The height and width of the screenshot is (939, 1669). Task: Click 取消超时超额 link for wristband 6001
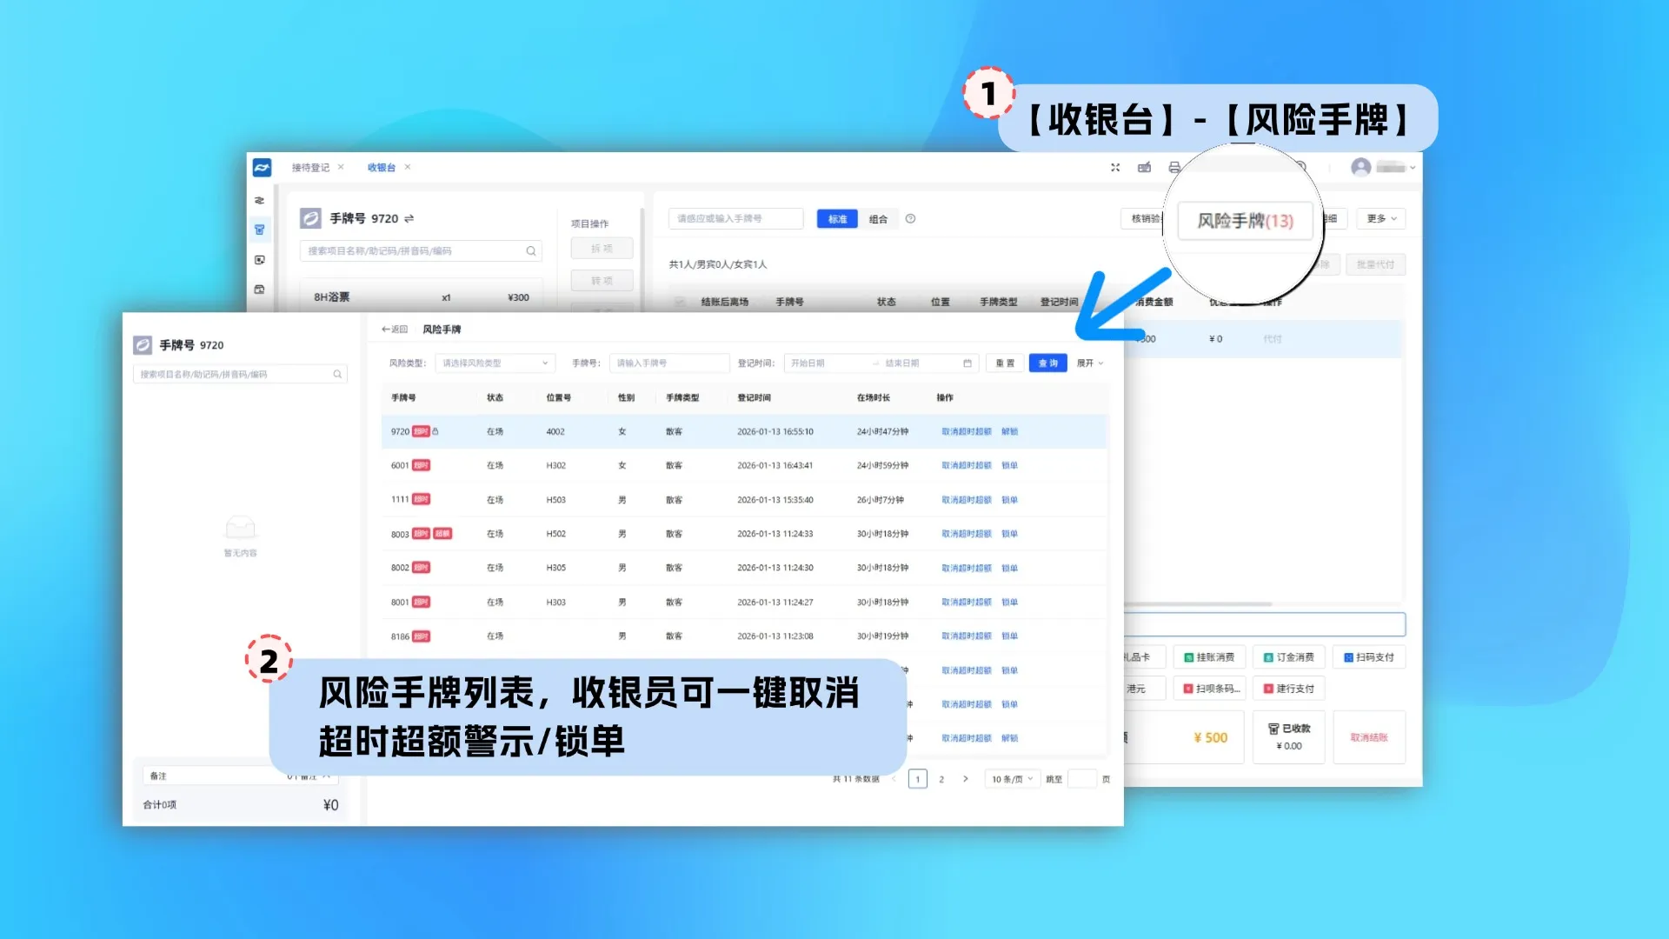(x=966, y=466)
